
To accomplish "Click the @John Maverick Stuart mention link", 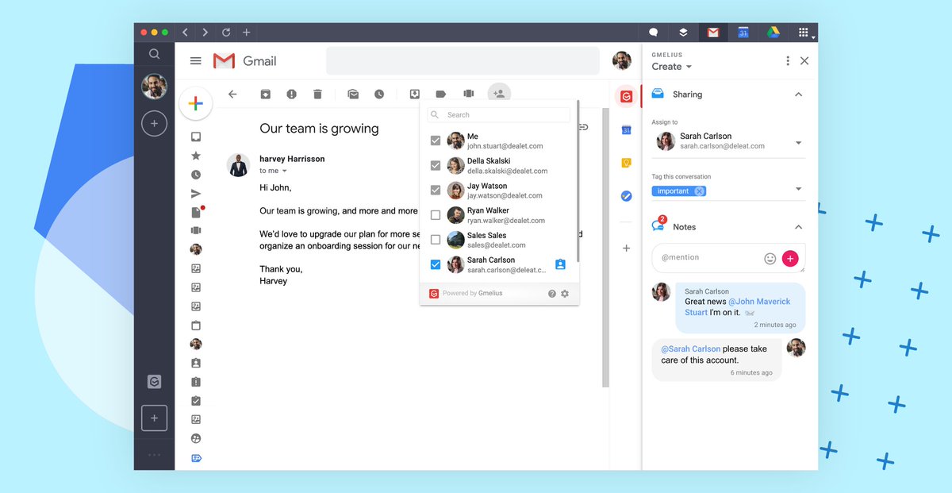I will point(738,307).
